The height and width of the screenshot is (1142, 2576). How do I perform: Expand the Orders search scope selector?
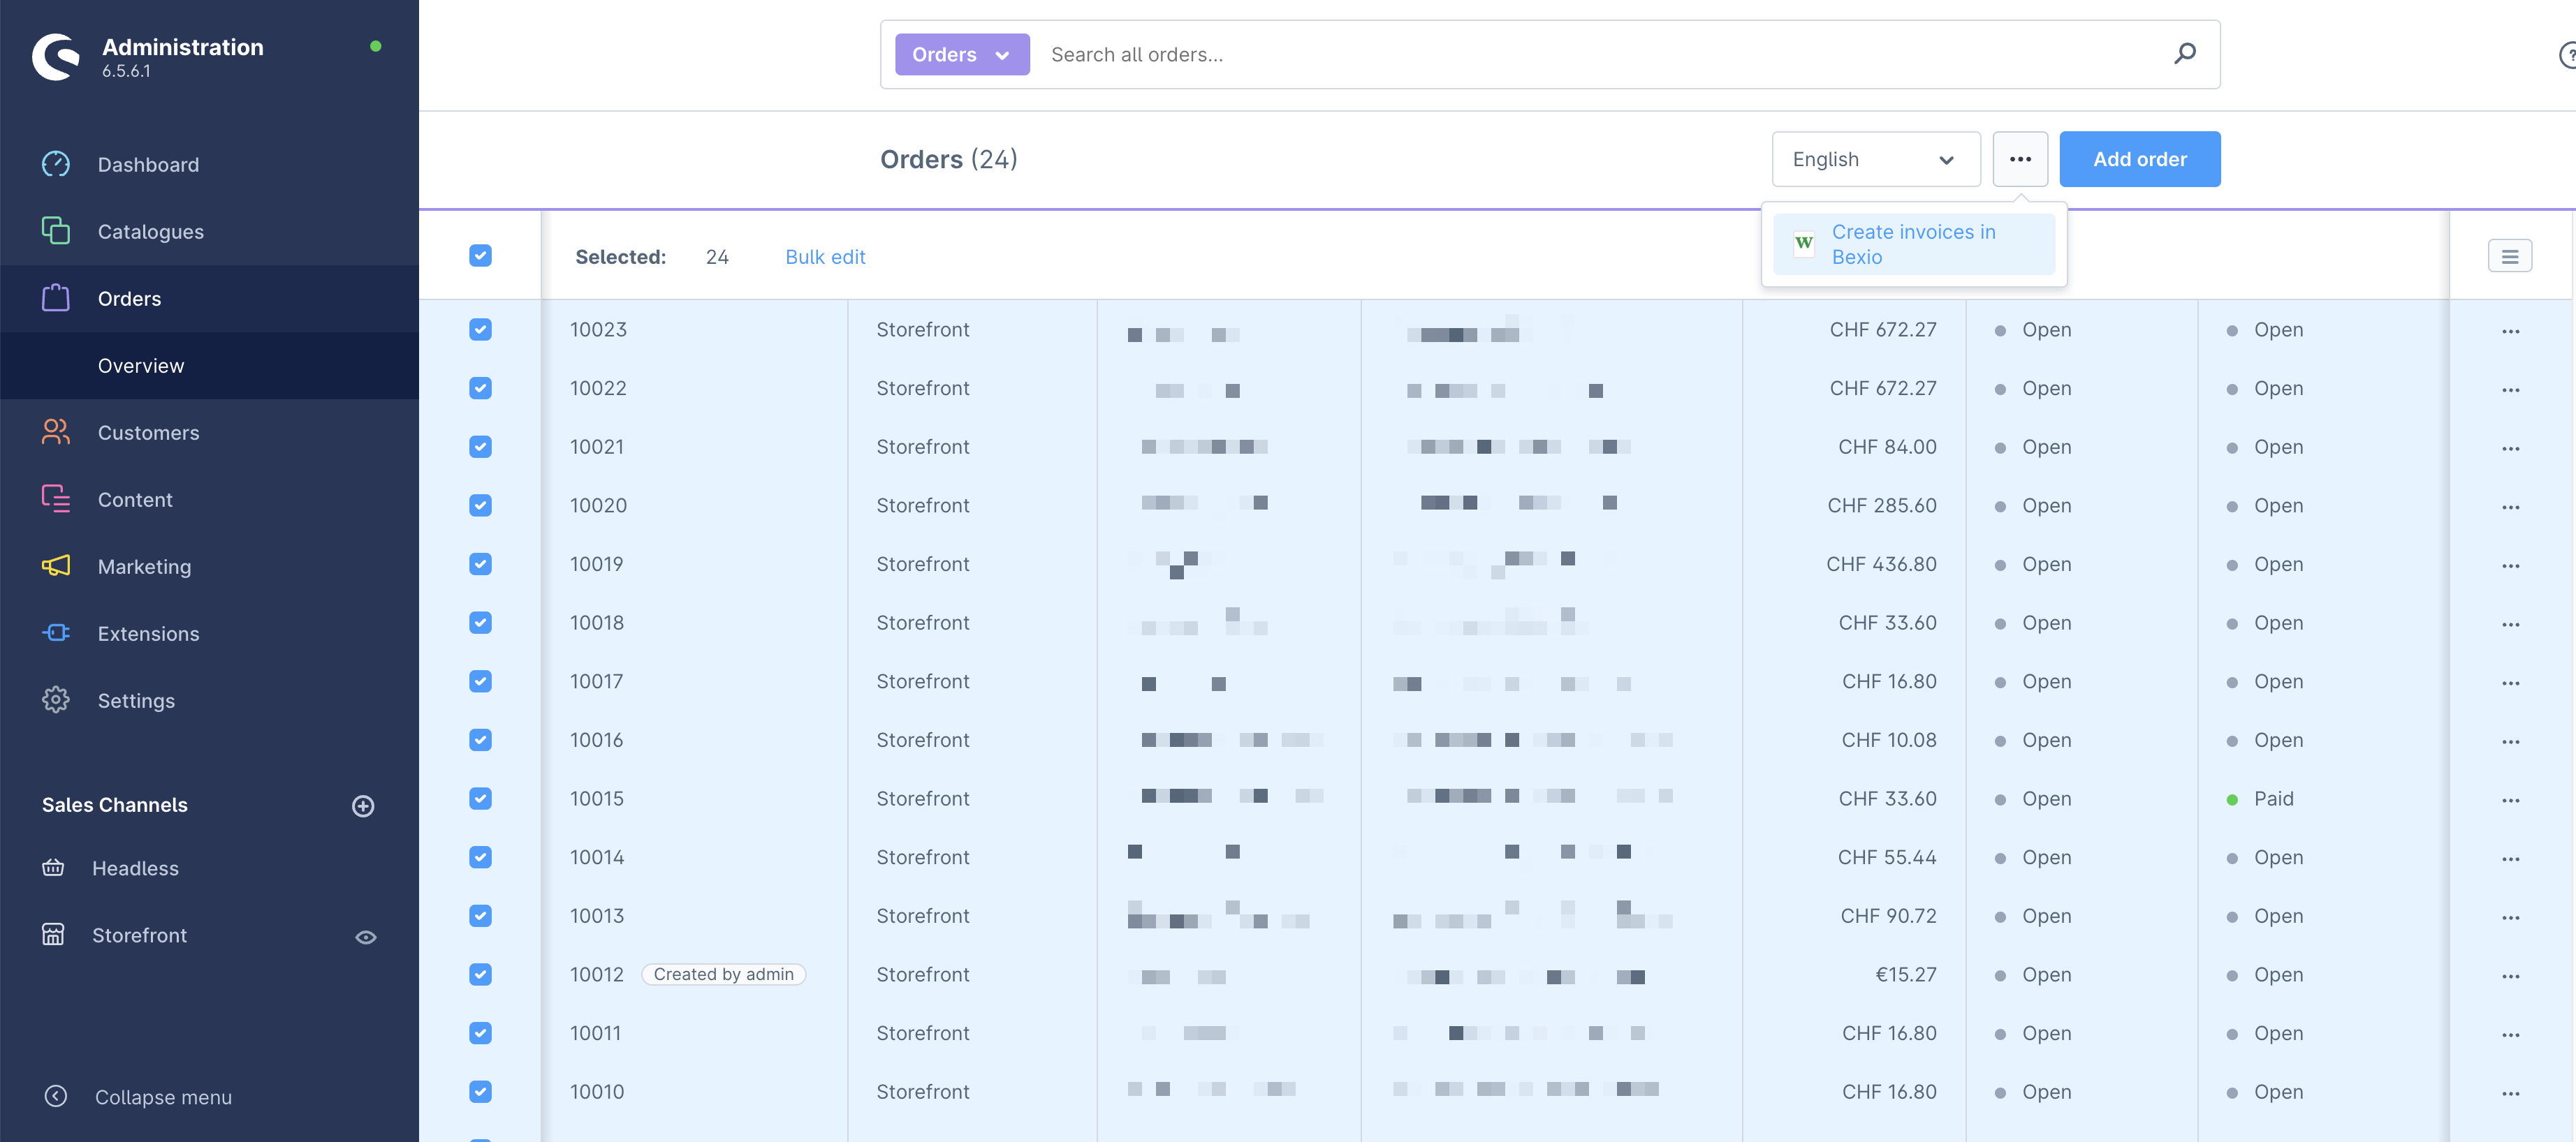pos(961,54)
